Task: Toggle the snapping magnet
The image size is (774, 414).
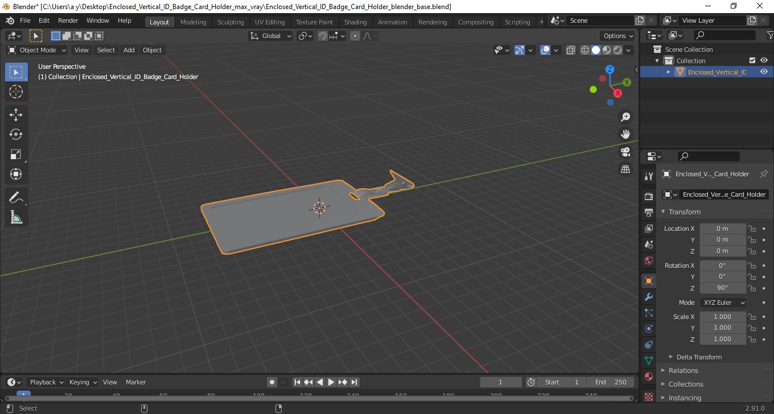Action: (323, 36)
